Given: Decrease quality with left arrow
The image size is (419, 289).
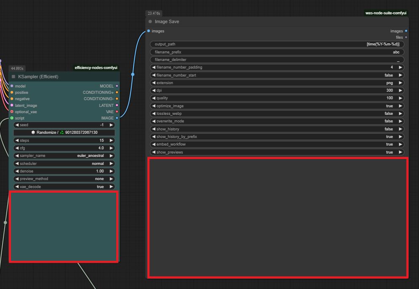Looking at the screenshot, I should pyautogui.click(x=154, y=98).
